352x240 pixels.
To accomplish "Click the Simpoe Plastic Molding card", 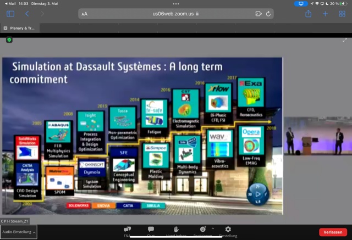I will [x=156, y=161].
